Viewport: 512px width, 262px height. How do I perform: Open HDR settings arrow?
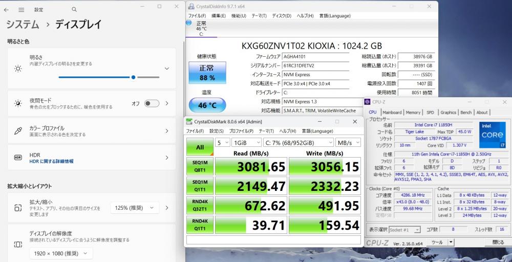(x=167, y=158)
